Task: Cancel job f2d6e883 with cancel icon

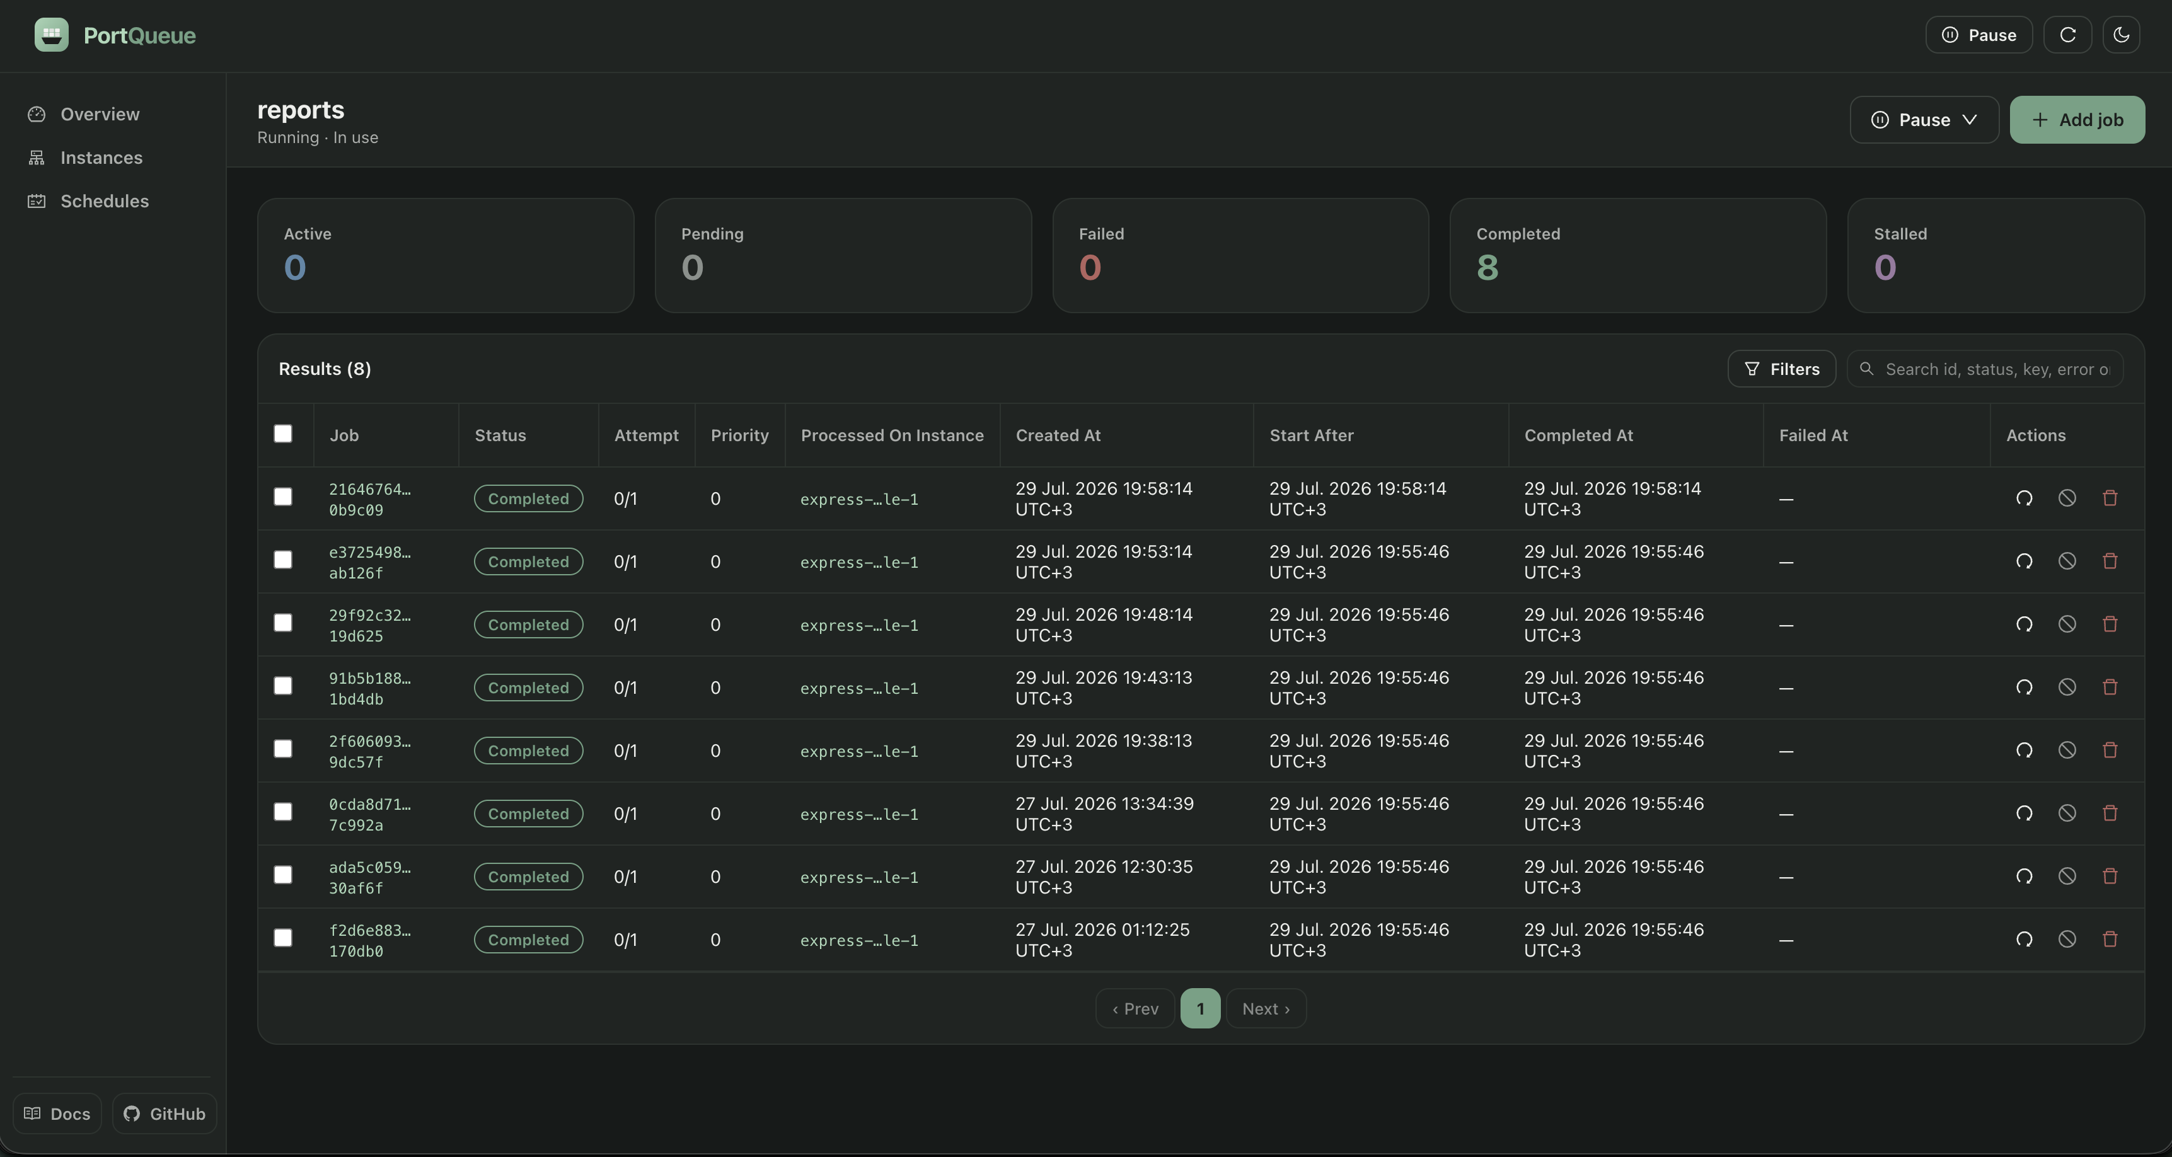Action: coord(2067,940)
